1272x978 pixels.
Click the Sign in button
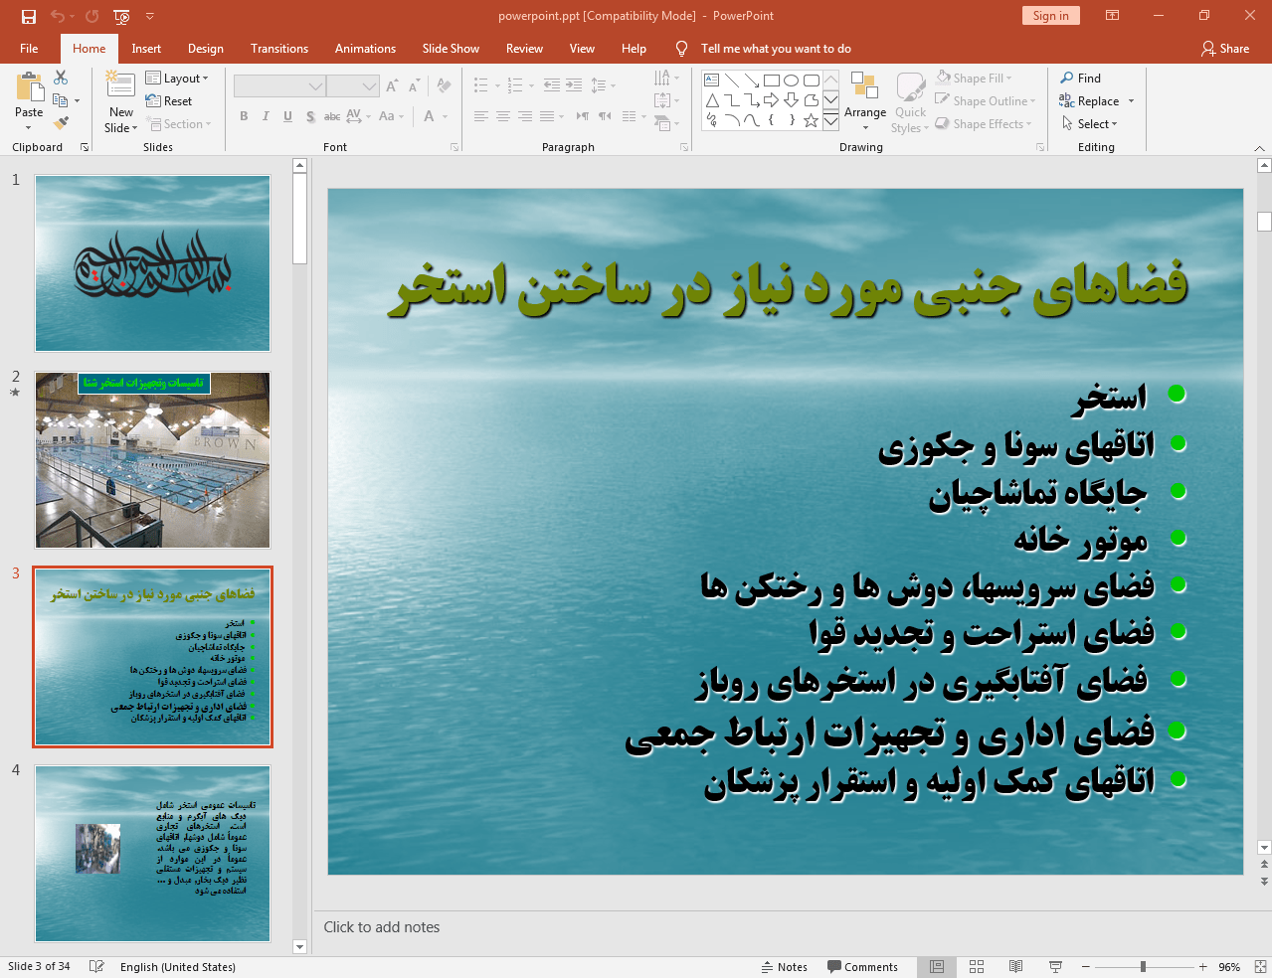pyautogui.click(x=1050, y=16)
